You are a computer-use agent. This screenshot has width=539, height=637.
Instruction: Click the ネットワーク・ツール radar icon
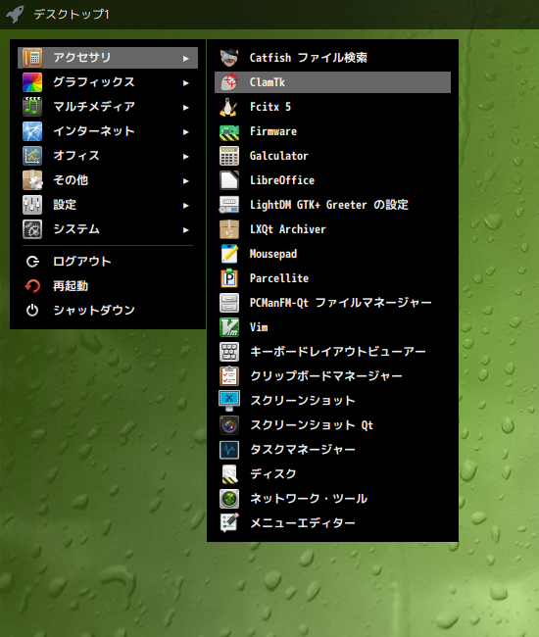(229, 499)
